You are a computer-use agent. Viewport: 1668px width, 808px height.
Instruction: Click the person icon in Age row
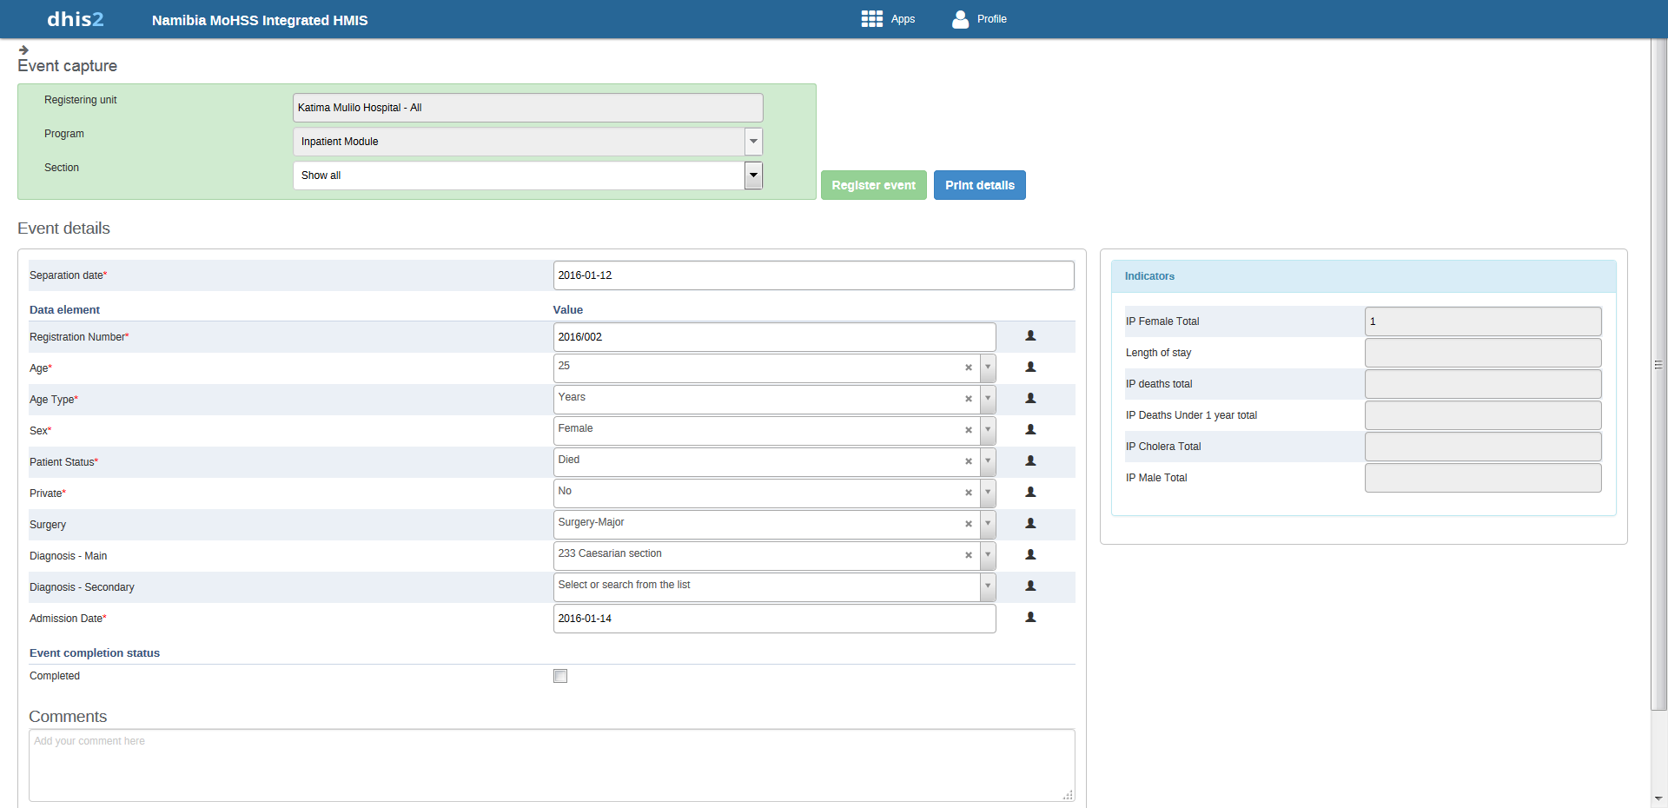1030,368
